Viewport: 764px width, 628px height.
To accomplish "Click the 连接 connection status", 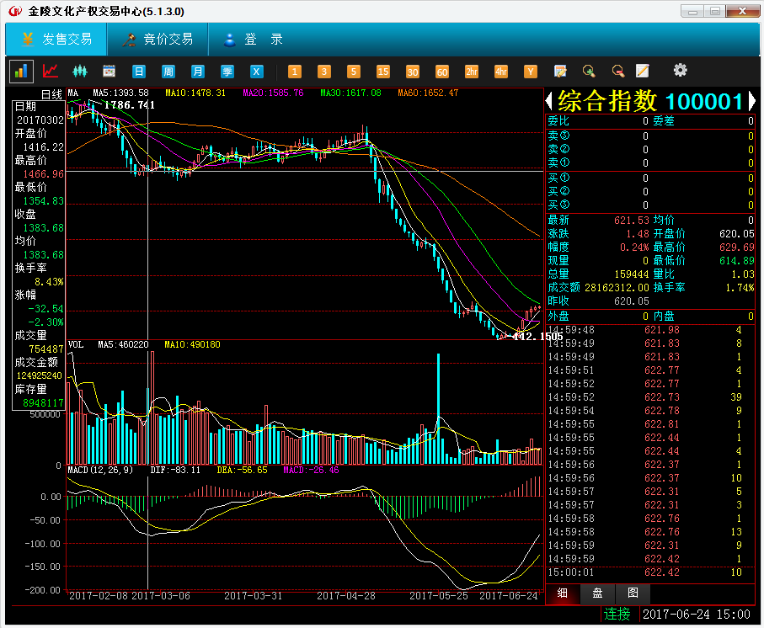I will point(617,615).
